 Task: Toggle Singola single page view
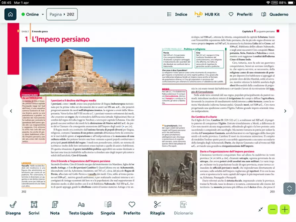(108, 208)
